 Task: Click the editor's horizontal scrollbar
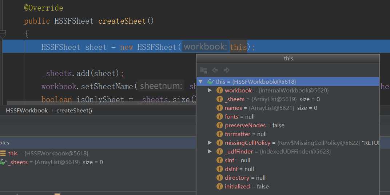tap(101, 103)
